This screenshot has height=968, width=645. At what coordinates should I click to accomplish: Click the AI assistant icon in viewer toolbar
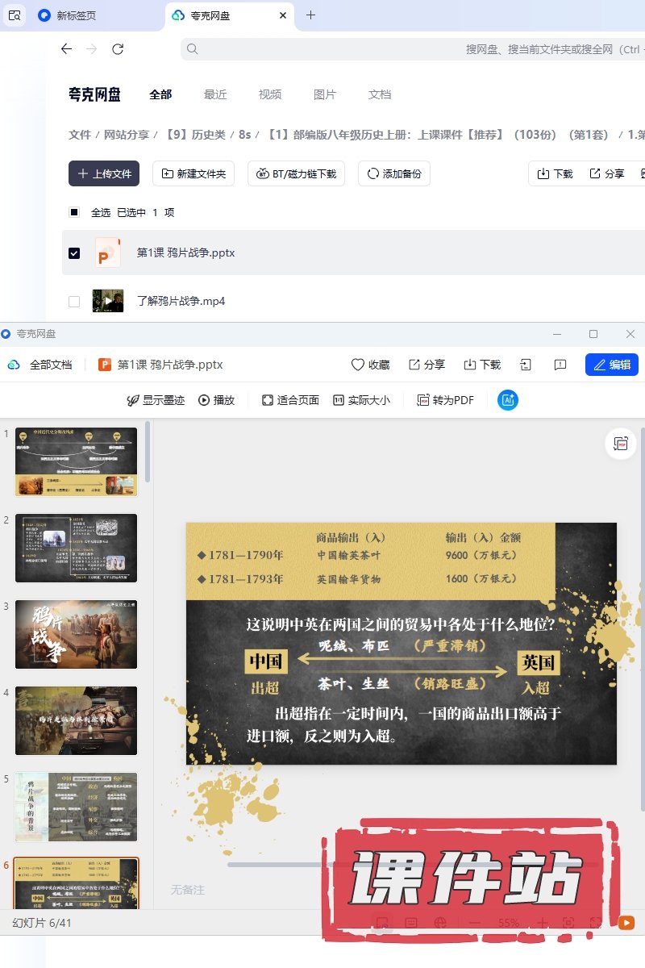(507, 400)
